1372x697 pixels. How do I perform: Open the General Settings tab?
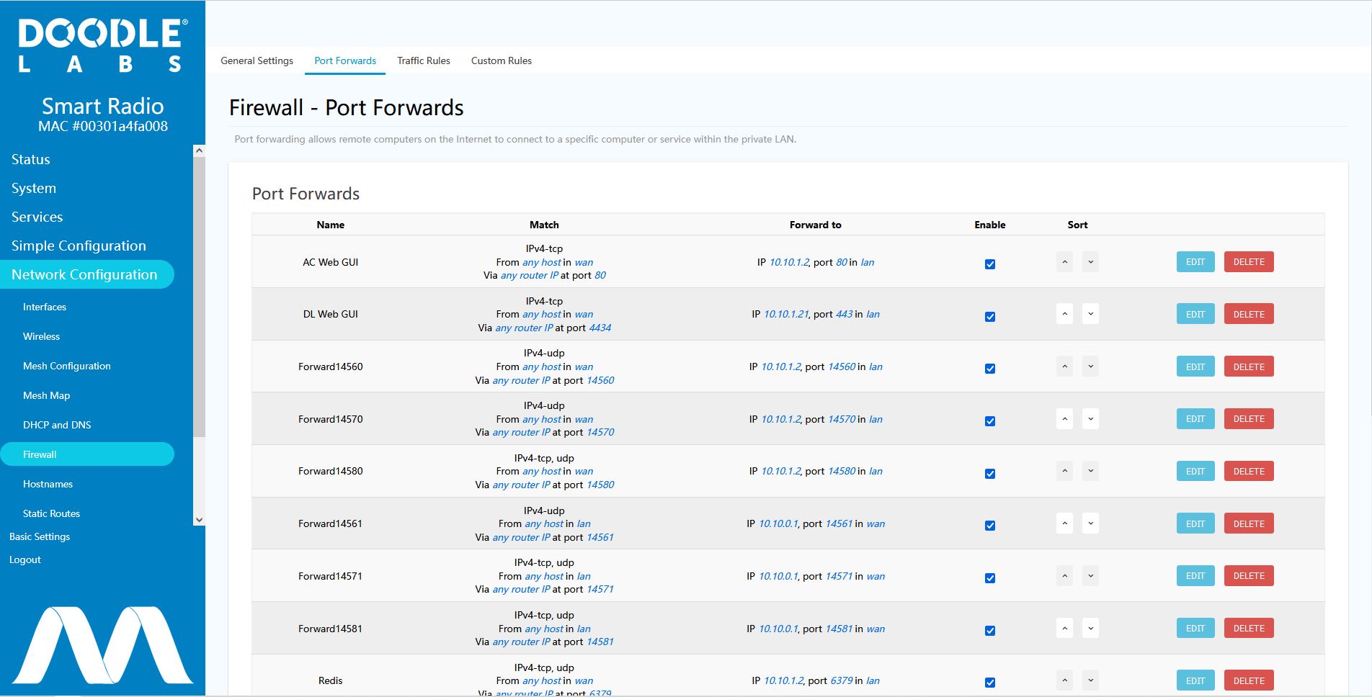tap(257, 60)
